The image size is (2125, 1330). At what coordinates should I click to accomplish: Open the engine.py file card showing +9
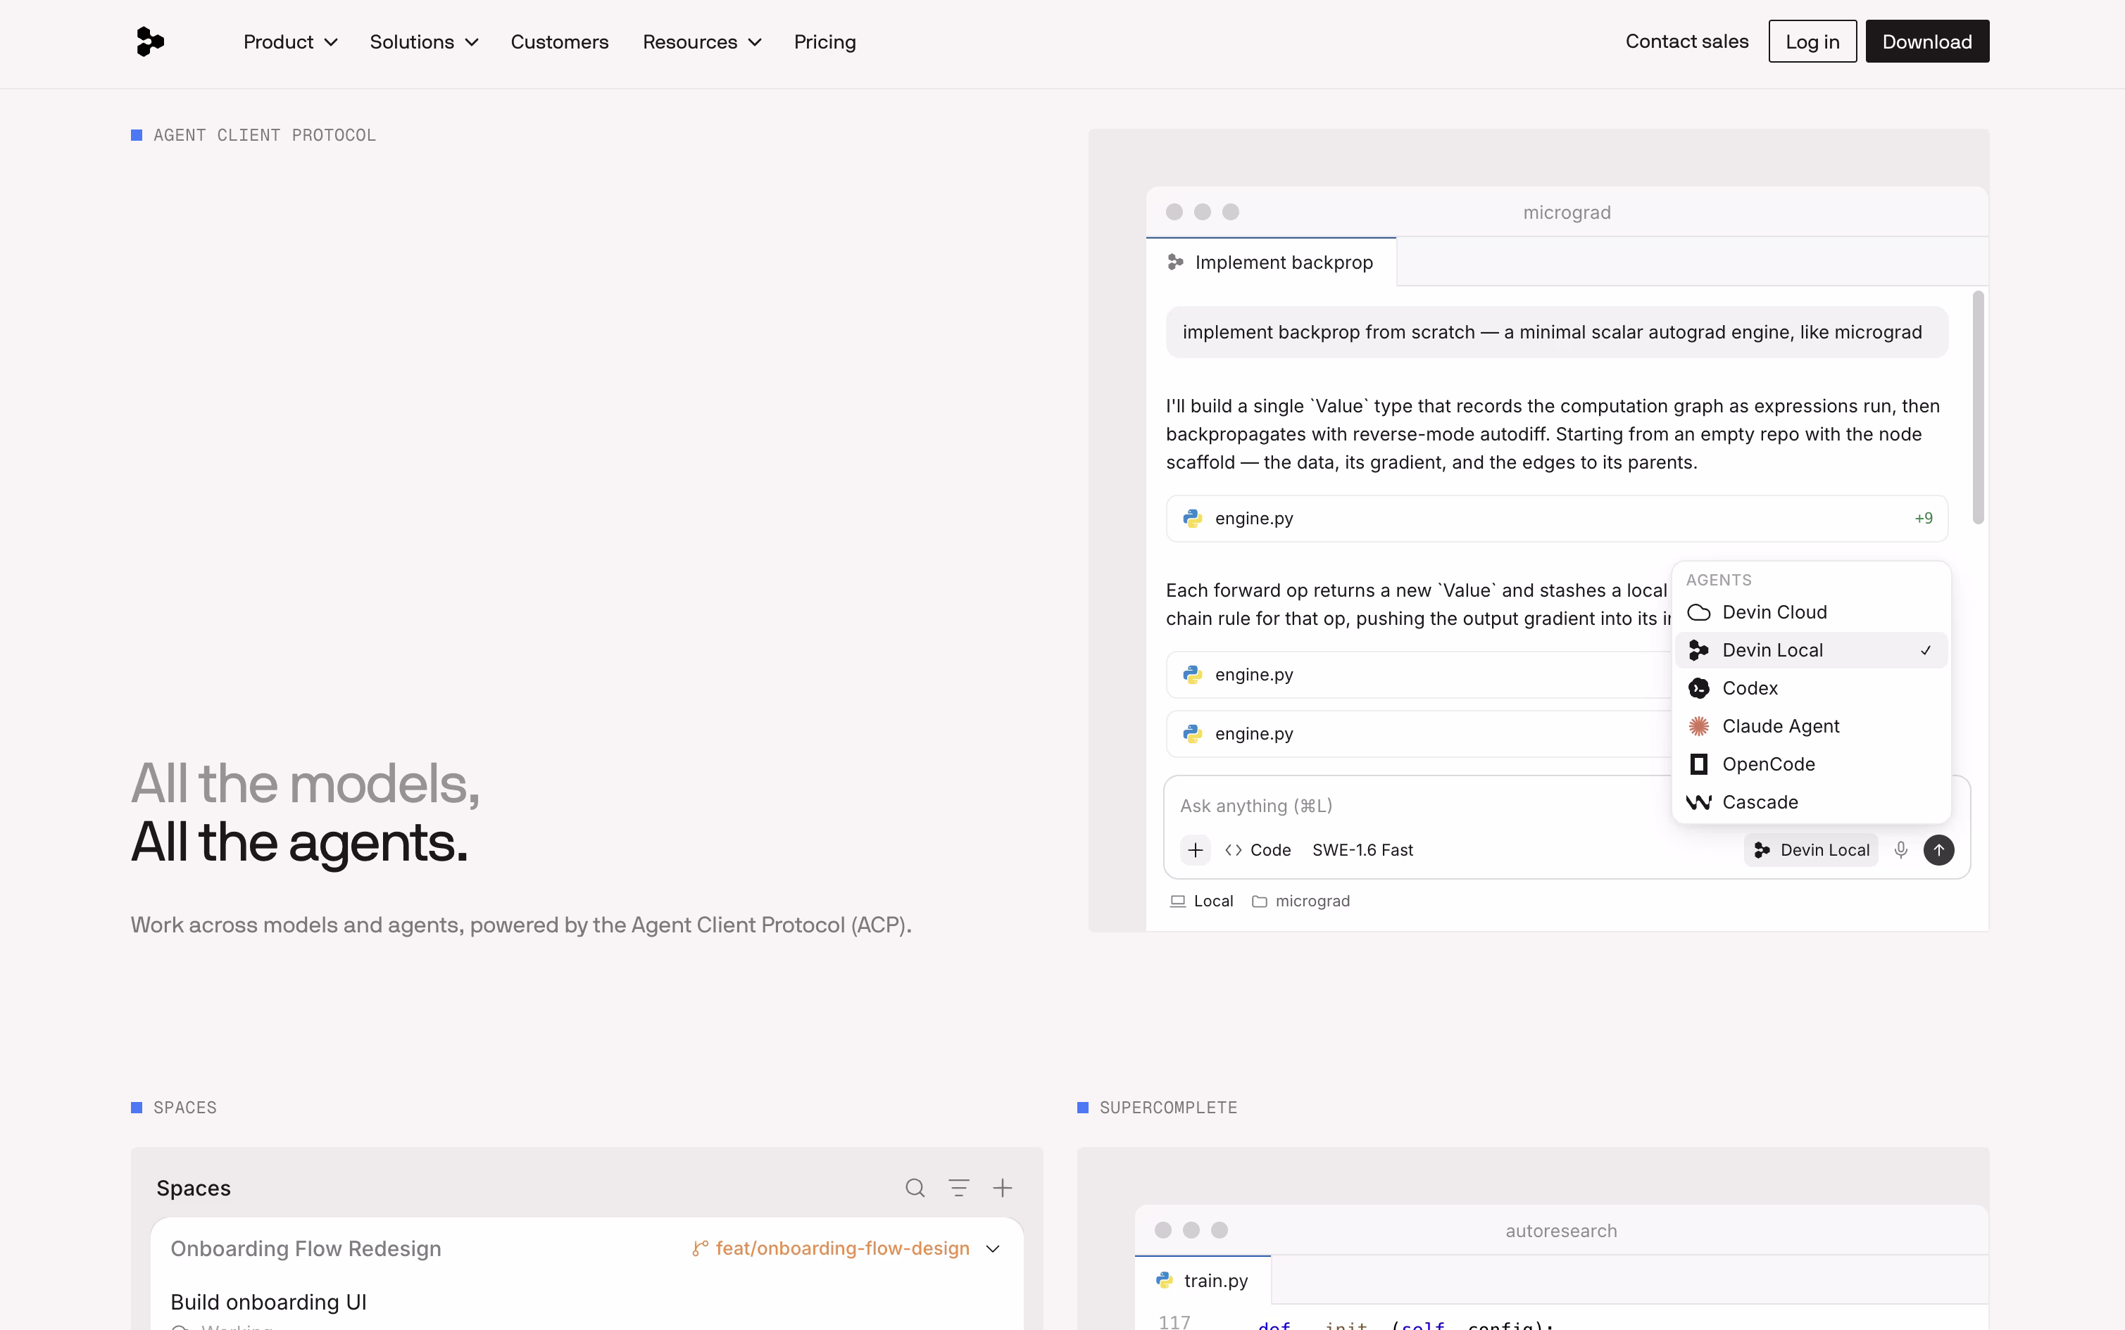[1557, 518]
